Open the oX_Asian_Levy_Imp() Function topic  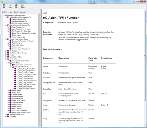pyautogui.click(x=26, y=85)
